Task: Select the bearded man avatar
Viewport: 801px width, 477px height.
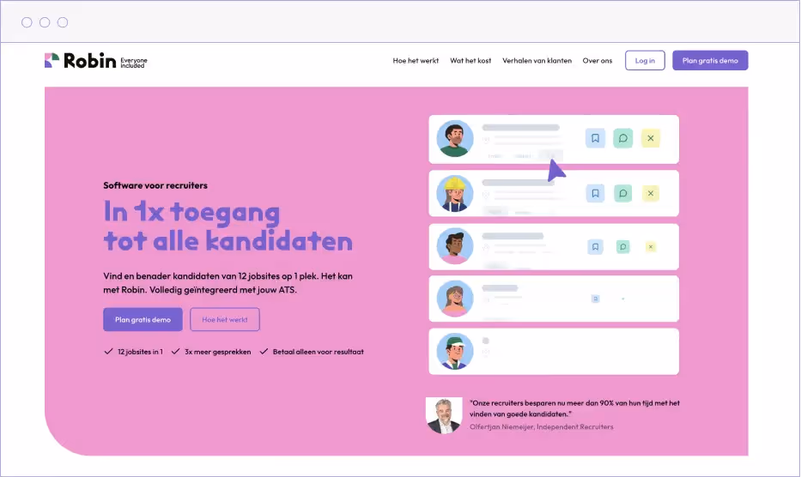Action: pyautogui.click(x=455, y=138)
